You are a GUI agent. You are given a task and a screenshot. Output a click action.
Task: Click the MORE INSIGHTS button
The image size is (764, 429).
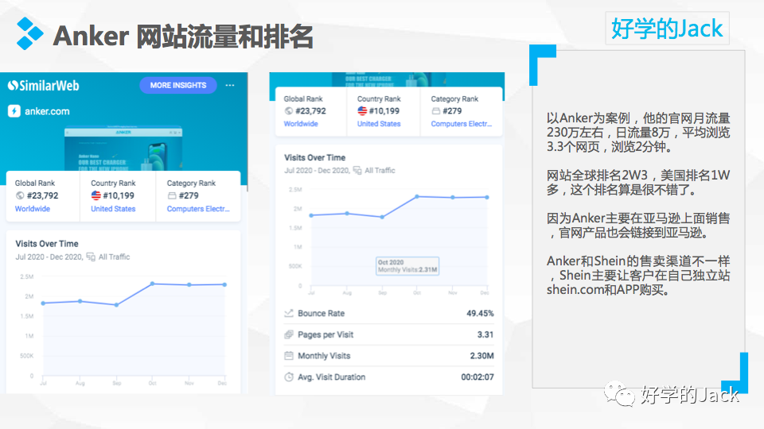(177, 85)
